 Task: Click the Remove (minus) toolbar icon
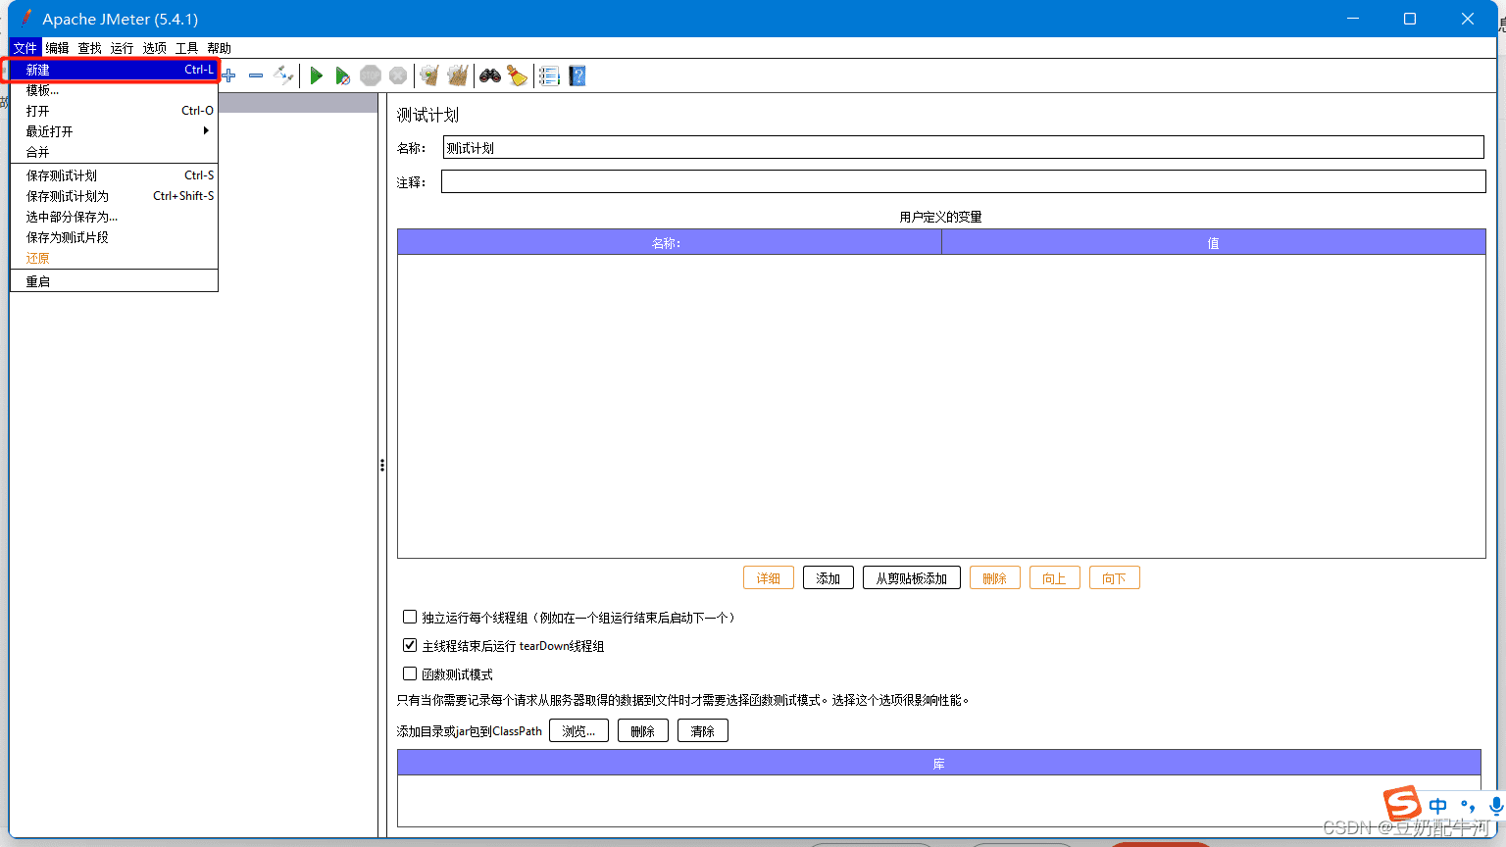tap(256, 75)
